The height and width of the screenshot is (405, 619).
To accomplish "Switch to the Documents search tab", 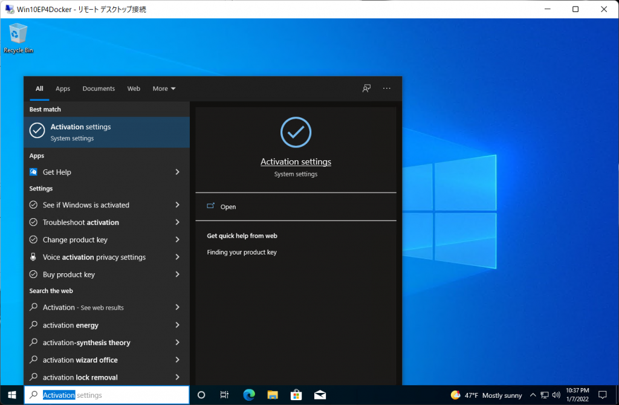I will [x=99, y=88].
